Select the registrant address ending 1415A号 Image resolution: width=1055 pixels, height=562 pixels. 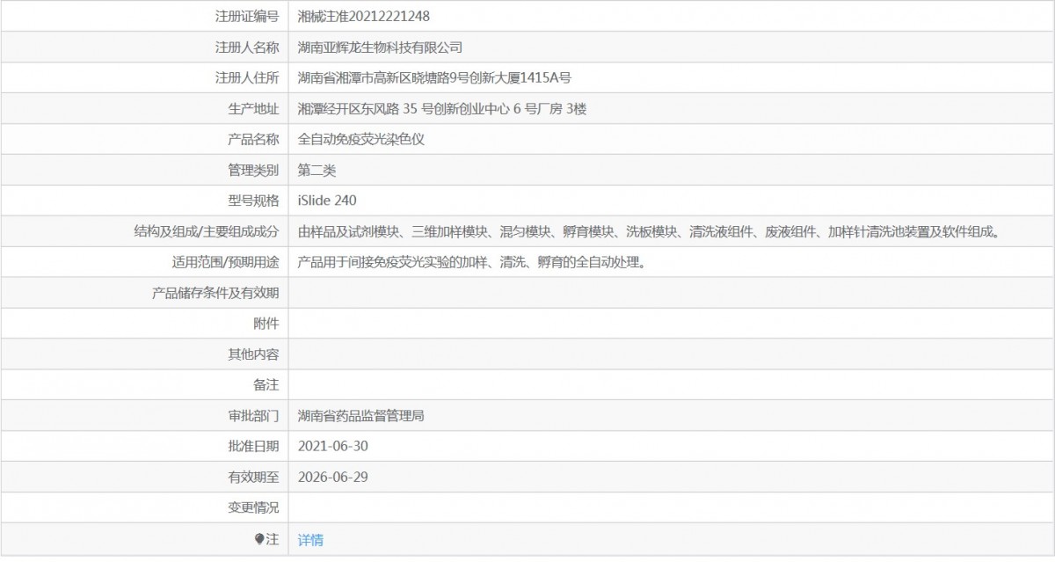pos(435,77)
